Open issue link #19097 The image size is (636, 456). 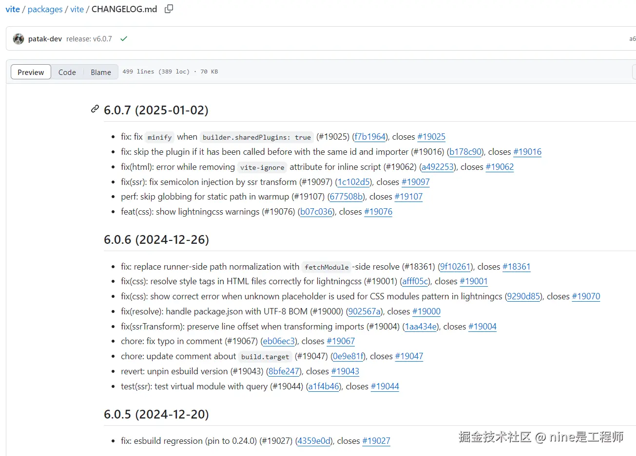[416, 182]
